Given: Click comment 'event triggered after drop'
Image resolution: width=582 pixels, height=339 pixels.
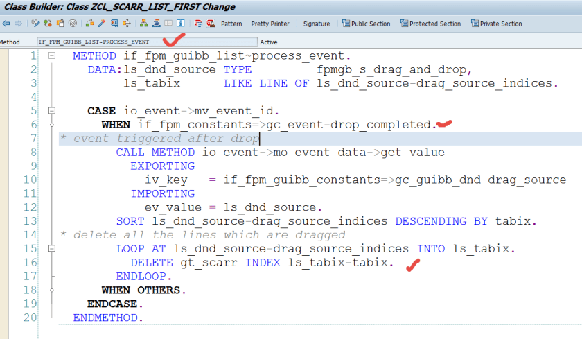Looking at the screenshot, I should click(166, 139).
